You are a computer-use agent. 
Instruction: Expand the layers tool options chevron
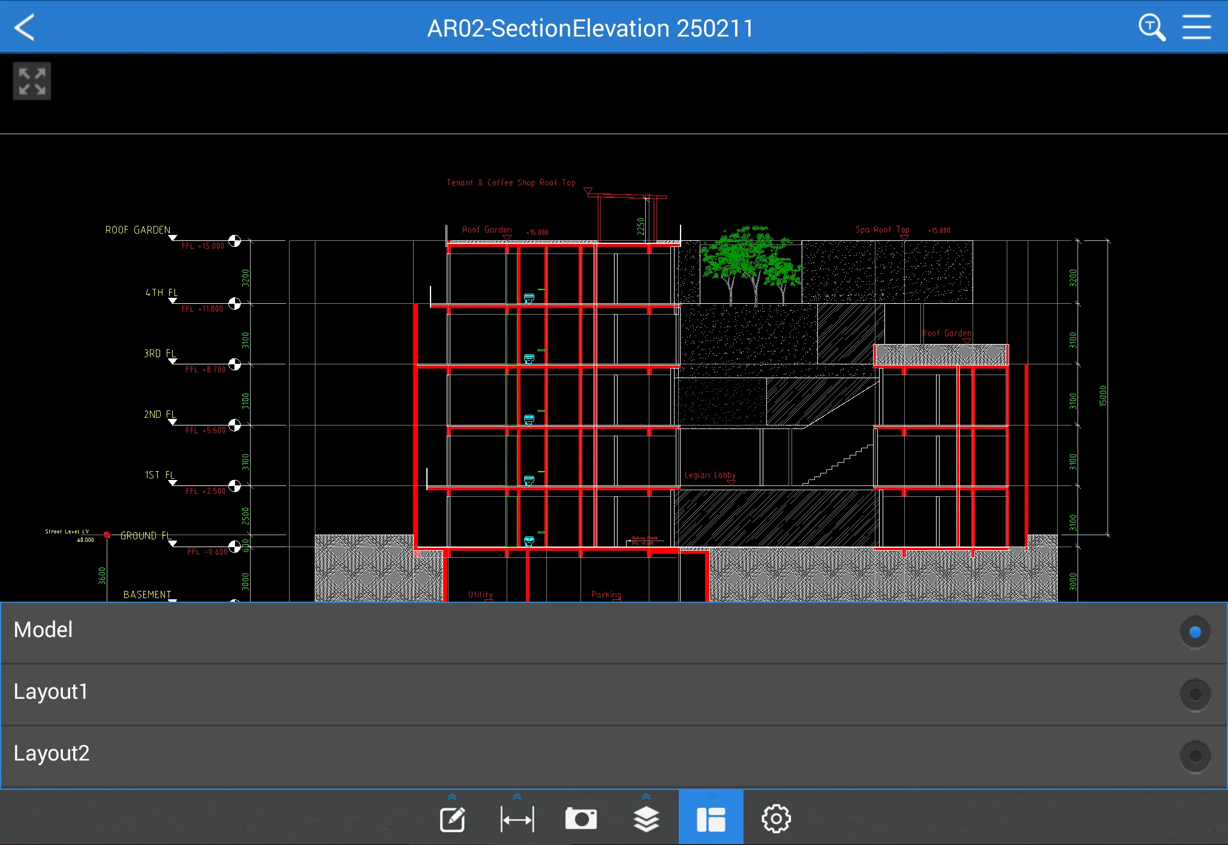646,796
